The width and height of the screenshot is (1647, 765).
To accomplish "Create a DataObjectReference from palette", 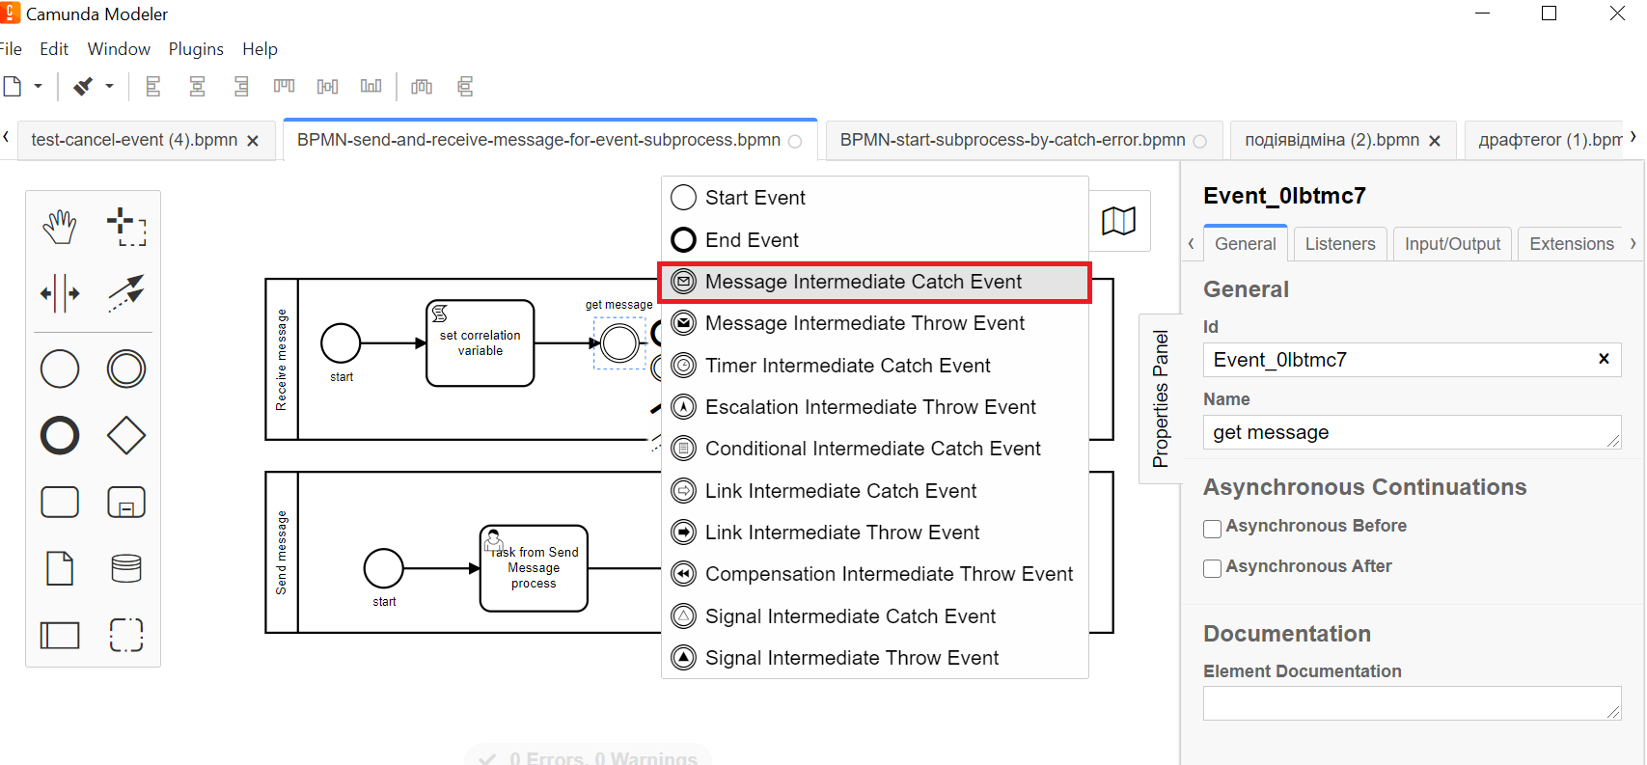I will 60,568.
